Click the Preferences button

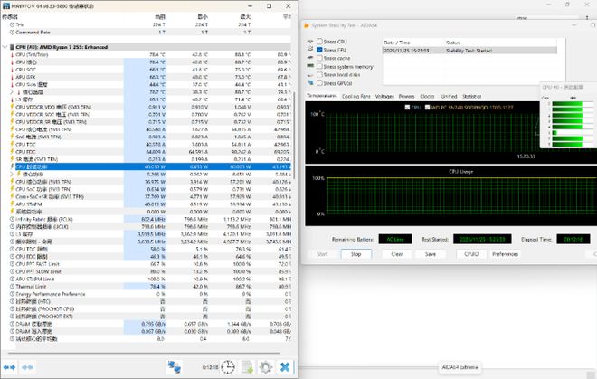tap(505, 254)
